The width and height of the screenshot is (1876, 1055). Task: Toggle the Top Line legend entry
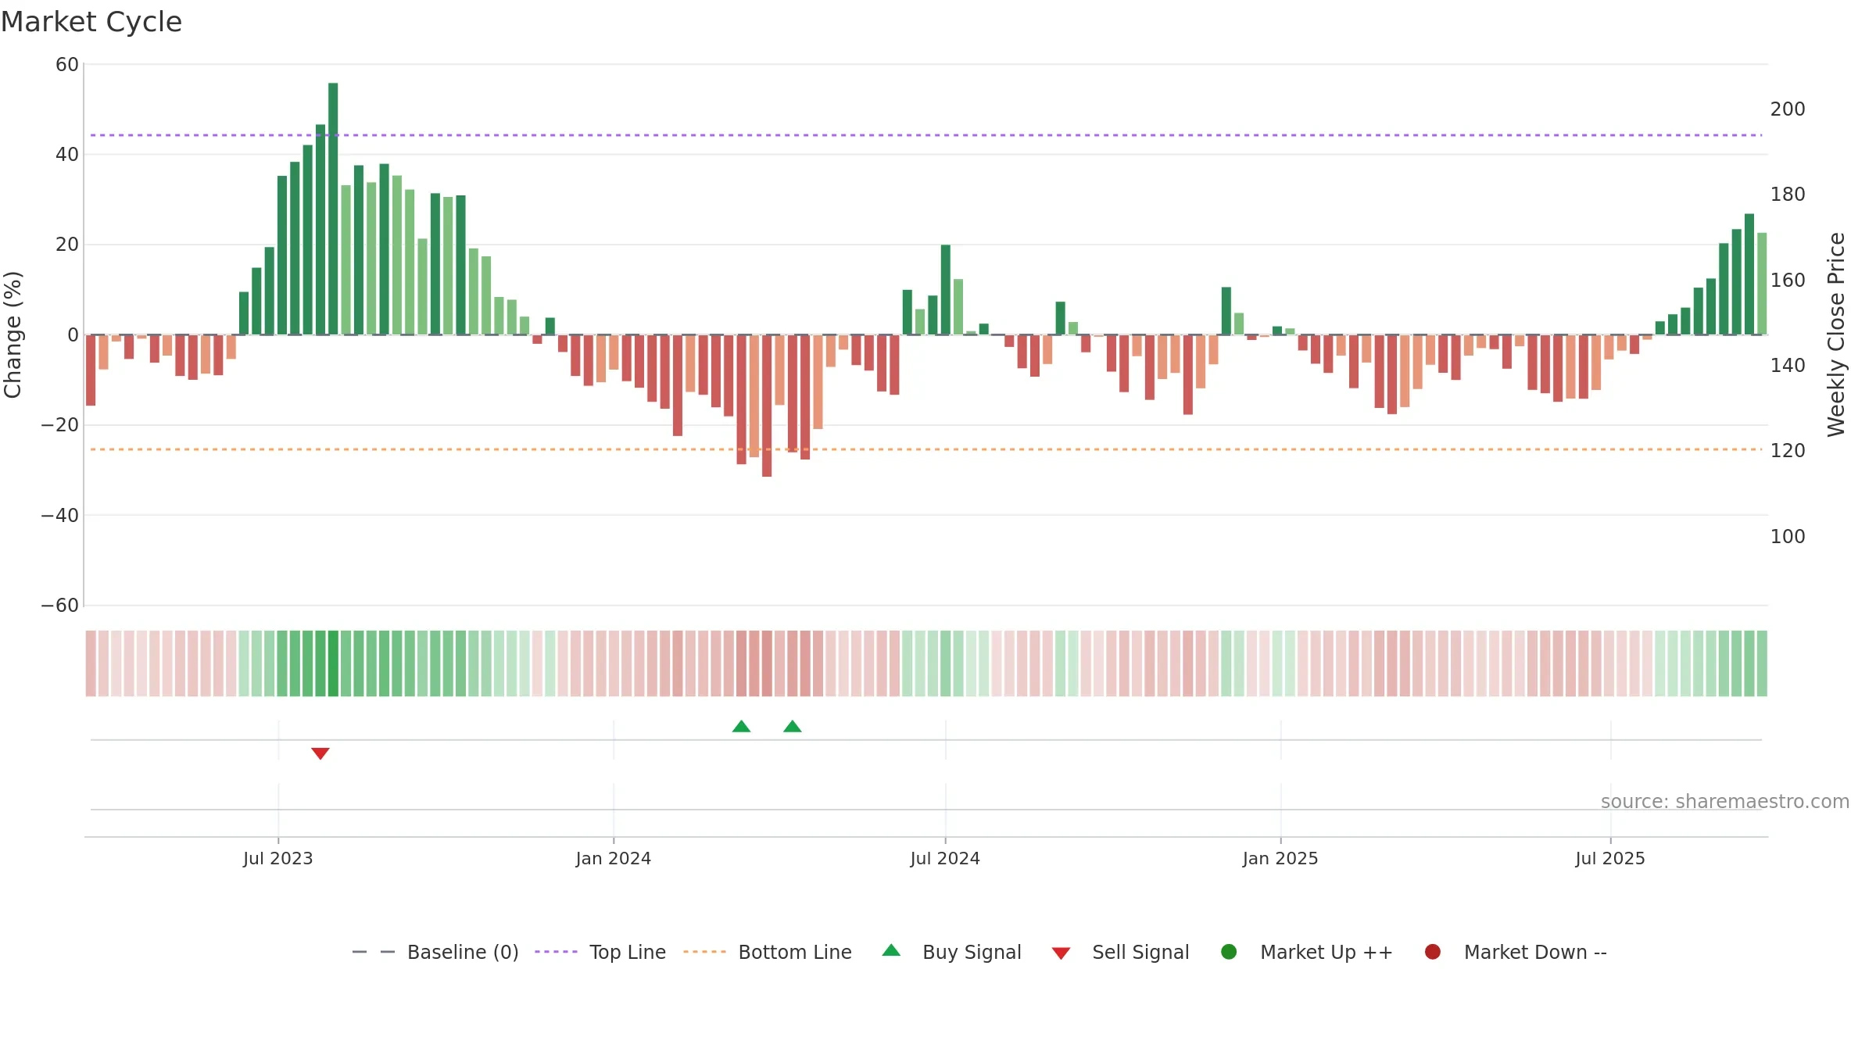pyautogui.click(x=600, y=952)
